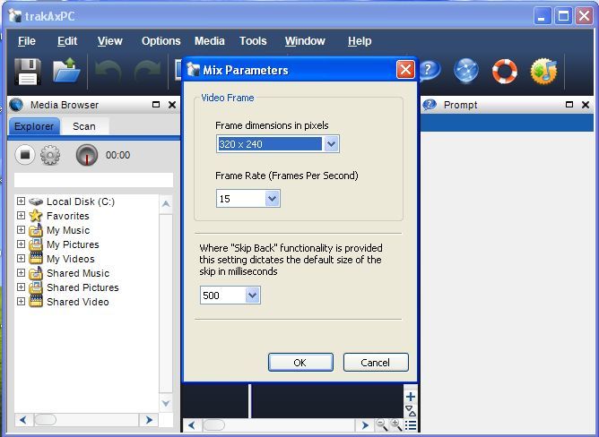Click the list view icon by the timeline
The width and height of the screenshot is (599, 437).
pos(411,425)
